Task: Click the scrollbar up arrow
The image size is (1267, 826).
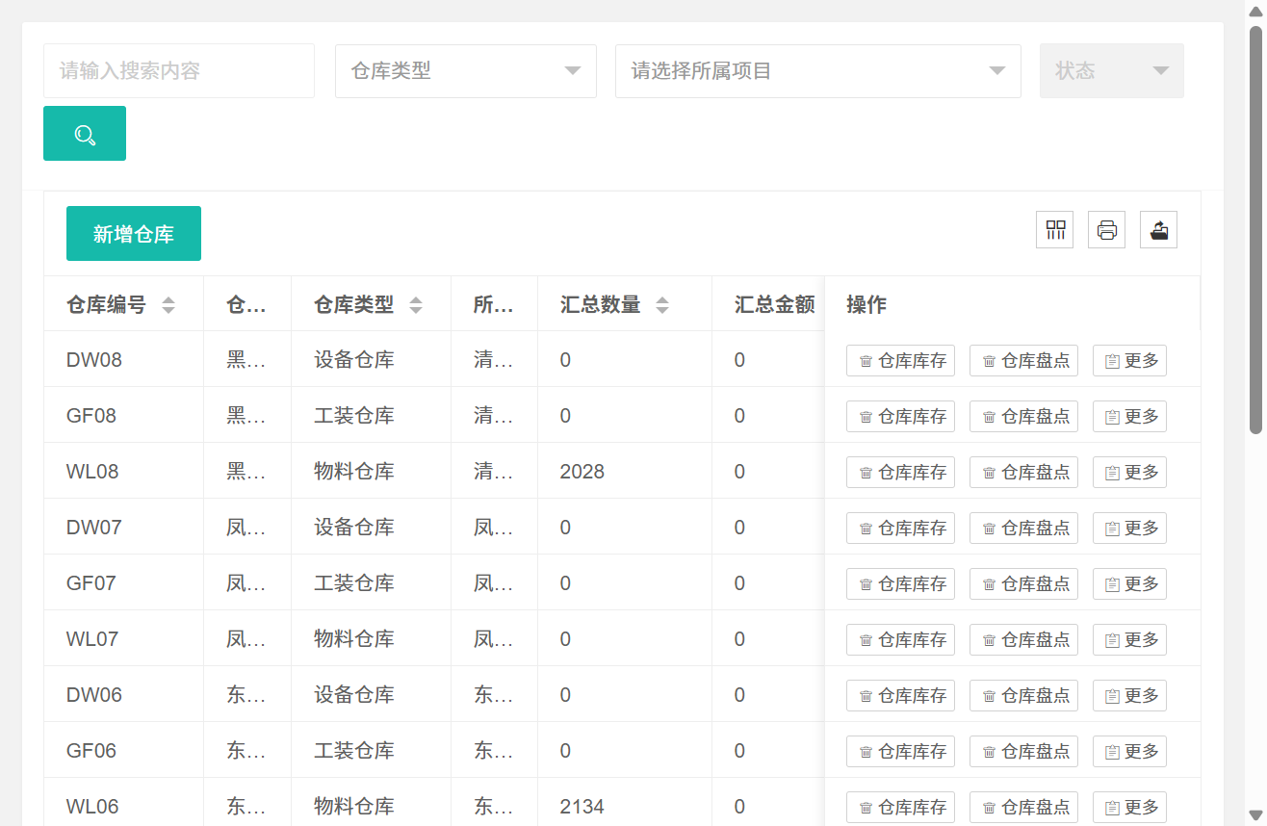Action: 1255,10
